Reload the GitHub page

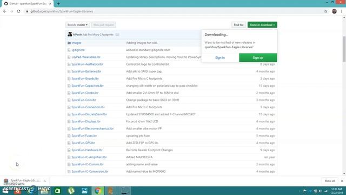click(18, 11)
